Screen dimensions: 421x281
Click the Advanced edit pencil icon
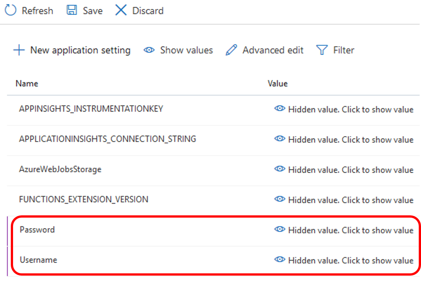click(x=231, y=50)
